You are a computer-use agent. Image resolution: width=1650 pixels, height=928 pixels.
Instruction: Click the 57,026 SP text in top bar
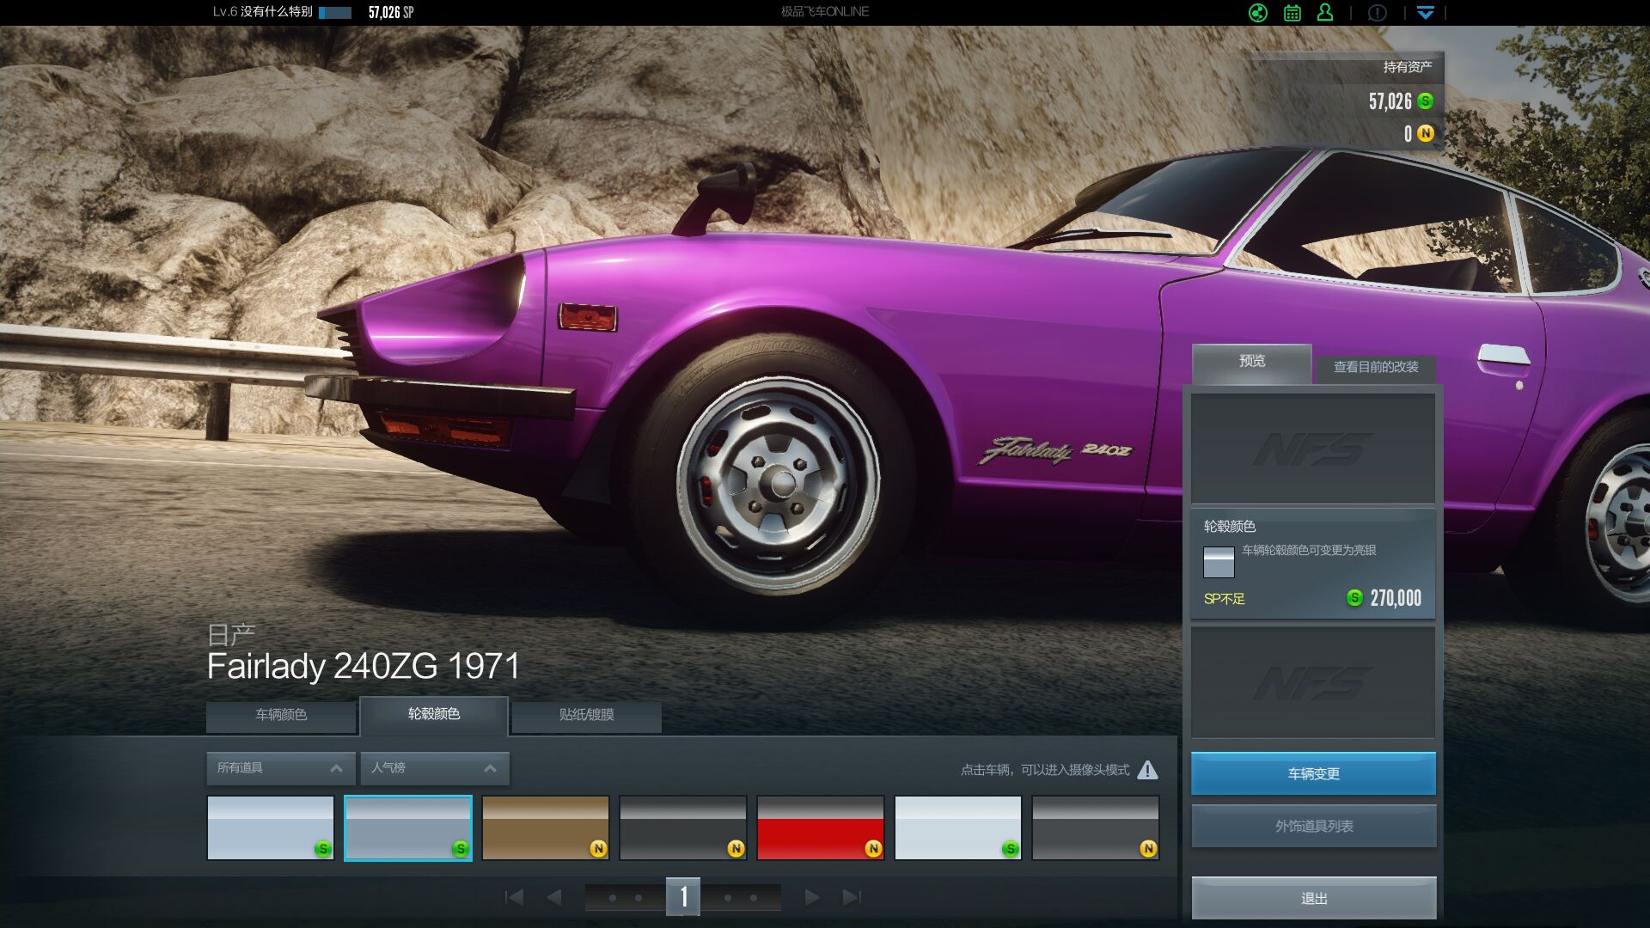coord(391,12)
